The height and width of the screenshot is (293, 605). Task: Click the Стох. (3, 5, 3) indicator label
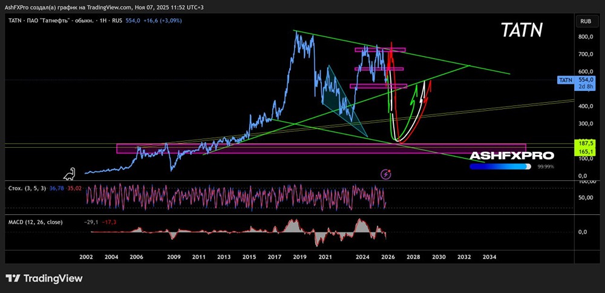click(x=27, y=188)
